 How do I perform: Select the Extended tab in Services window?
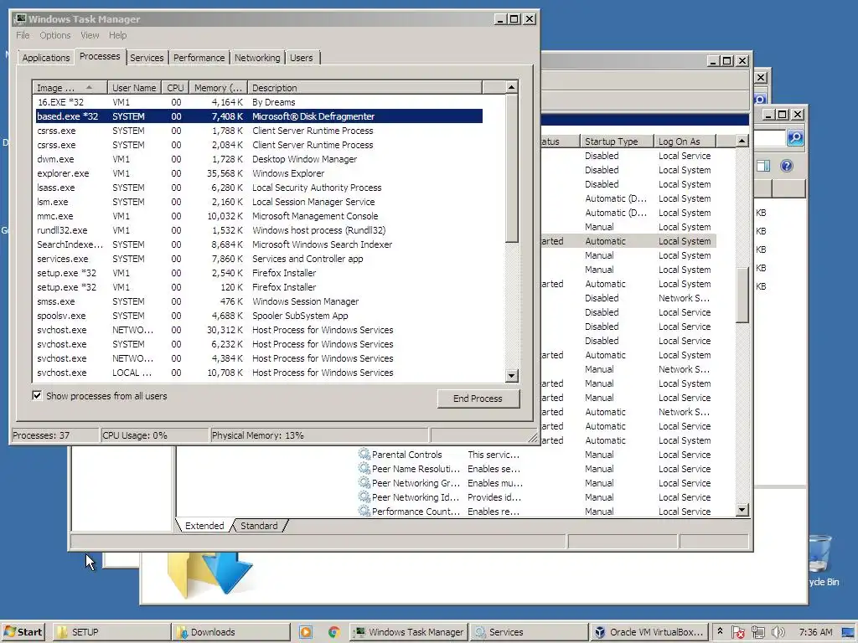pyautogui.click(x=204, y=526)
